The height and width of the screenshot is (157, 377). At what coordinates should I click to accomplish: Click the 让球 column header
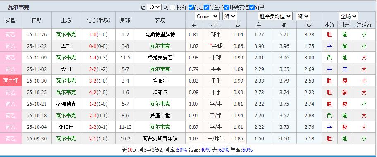coord(345,25)
